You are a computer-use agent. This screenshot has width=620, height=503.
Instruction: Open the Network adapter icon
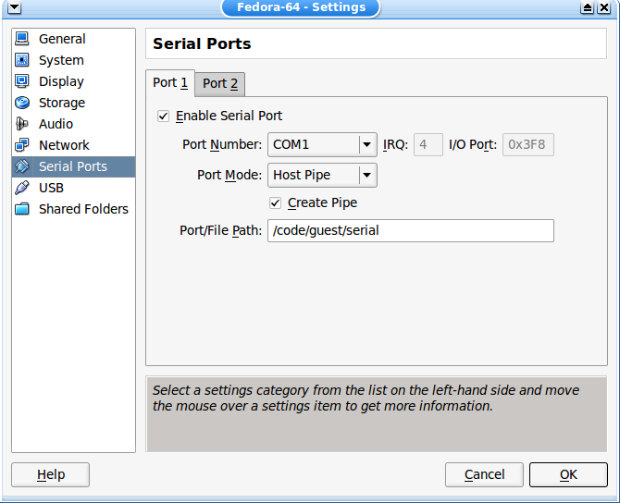pyautogui.click(x=22, y=145)
